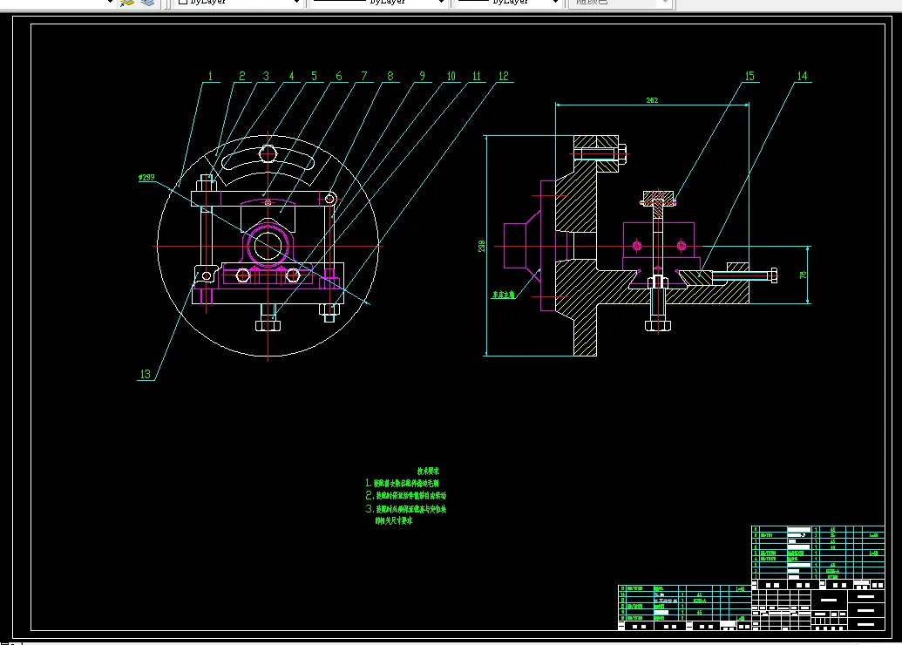Select the 技术要求 heading text

point(428,471)
